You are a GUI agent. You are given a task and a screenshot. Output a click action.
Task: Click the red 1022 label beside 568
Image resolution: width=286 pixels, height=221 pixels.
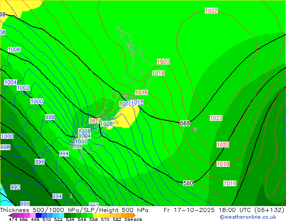216,118
